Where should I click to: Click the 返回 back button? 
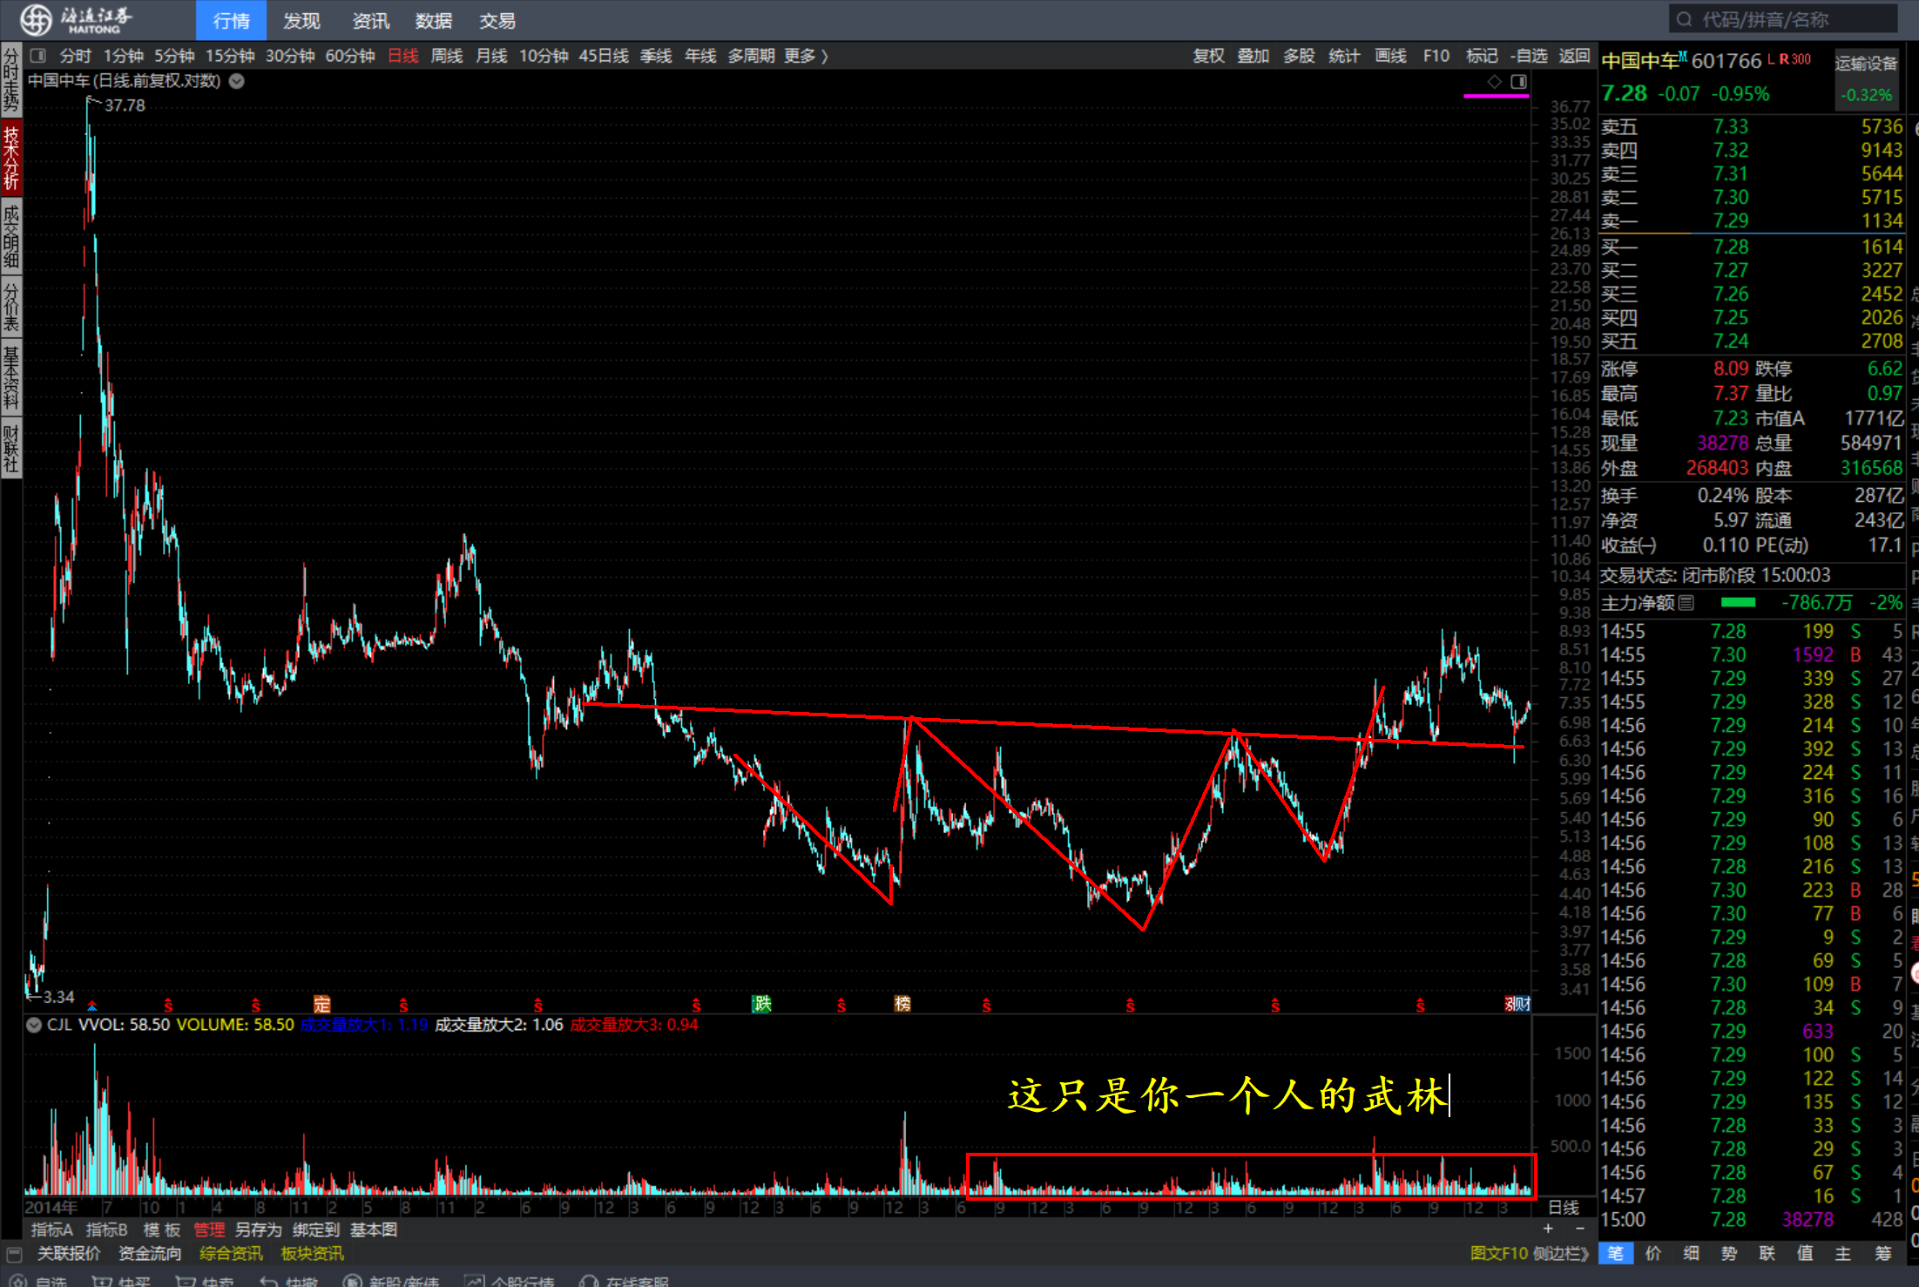click(1574, 56)
